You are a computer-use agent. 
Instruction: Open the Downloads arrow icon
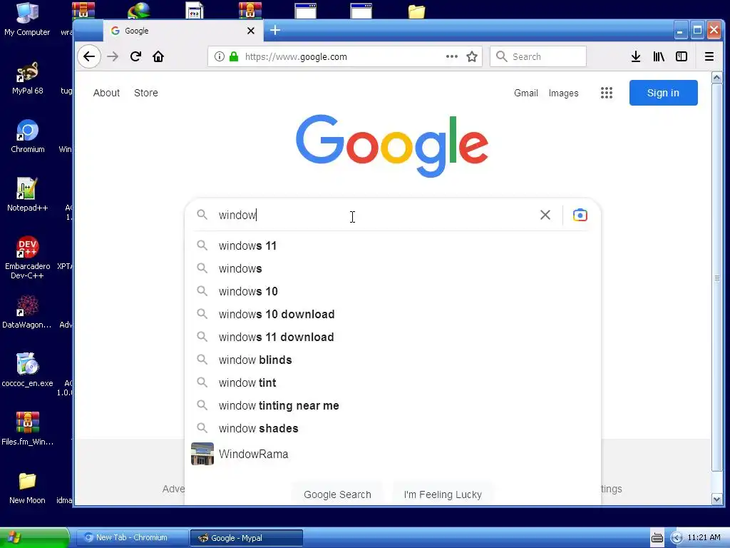tap(635, 57)
